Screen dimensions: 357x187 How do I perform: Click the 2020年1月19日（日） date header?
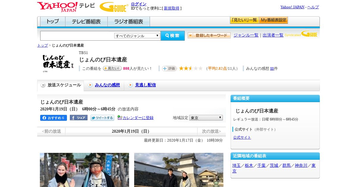pos(131,131)
